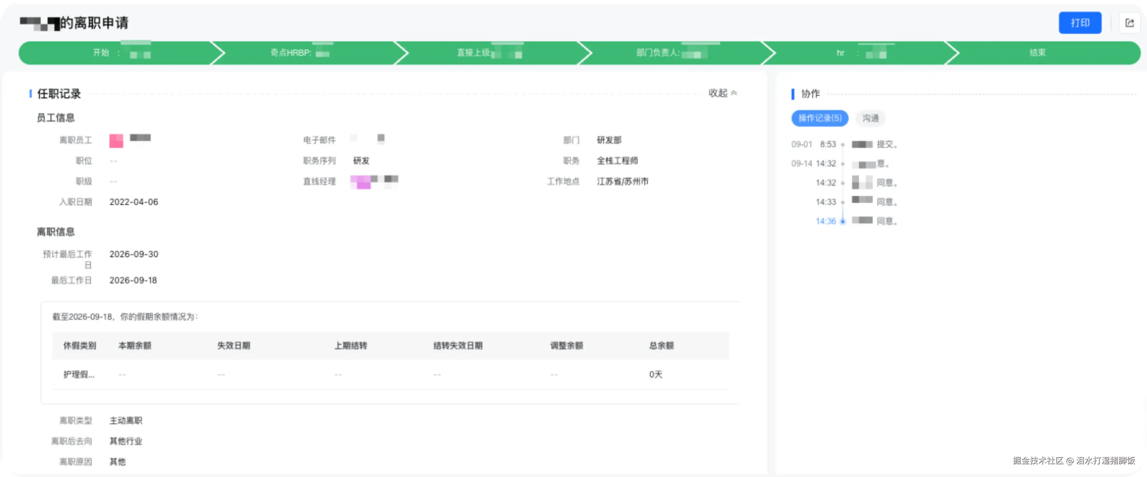Click the 护理假... table row cell
The width and height of the screenshot is (1147, 477).
coord(79,375)
